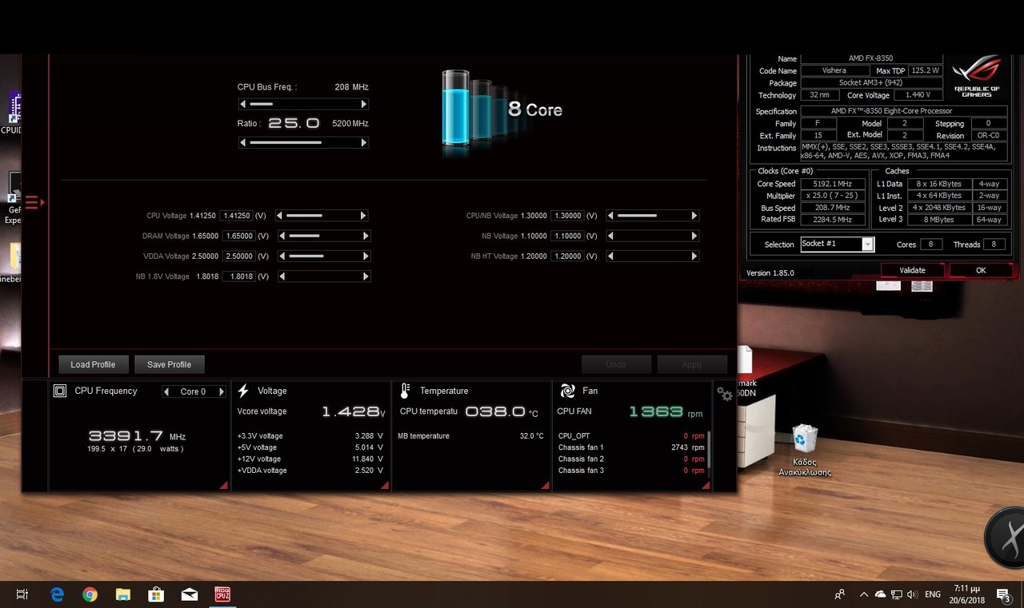Open the People icon in system tray
The height and width of the screenshot is (608, 1024).
point(839,594)
